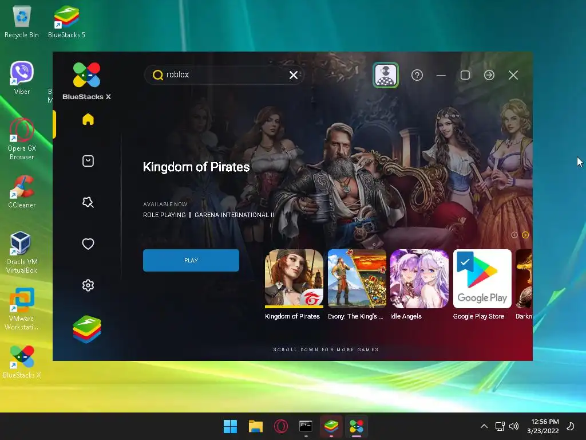Select Idle Angels game thumbnail
The height and width of the screenshot is (440, 586).
coord(419,278)
